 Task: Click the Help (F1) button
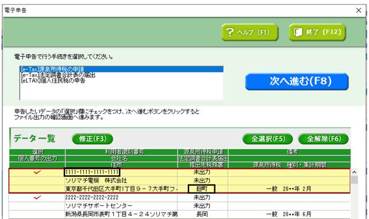click(249, 32)
